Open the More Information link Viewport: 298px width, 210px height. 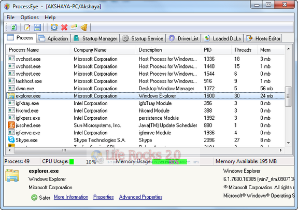(71, 197)
